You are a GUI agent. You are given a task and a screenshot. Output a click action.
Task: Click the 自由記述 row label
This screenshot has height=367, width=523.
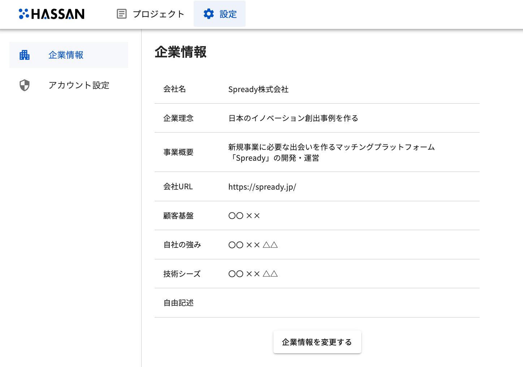pos(178,303)
